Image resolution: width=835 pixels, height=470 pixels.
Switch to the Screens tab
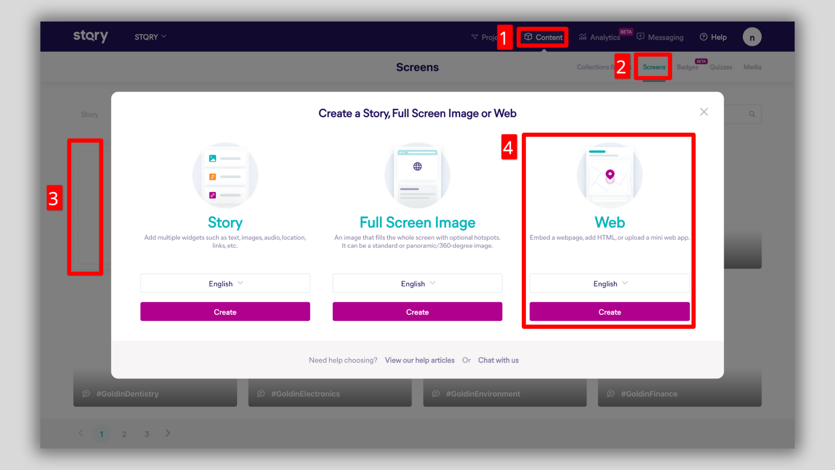point(654,67)
